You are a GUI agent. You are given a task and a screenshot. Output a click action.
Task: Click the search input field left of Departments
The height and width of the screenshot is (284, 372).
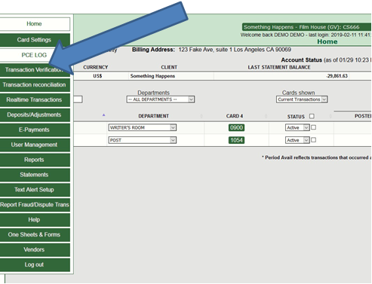pos(78,99)
